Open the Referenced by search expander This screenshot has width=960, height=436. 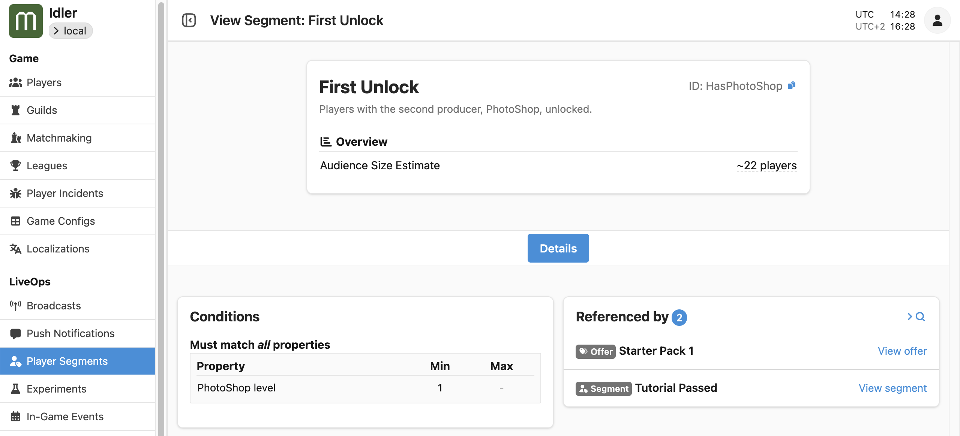click(915, 317)
